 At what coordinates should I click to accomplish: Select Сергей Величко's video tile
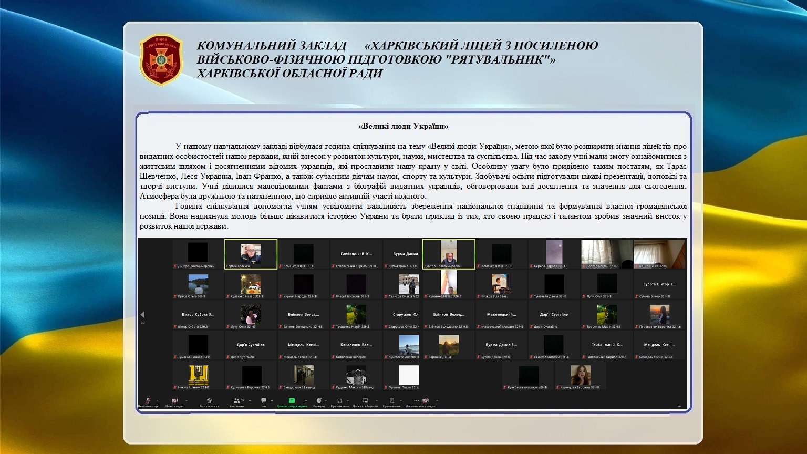(x=251, y=254)
